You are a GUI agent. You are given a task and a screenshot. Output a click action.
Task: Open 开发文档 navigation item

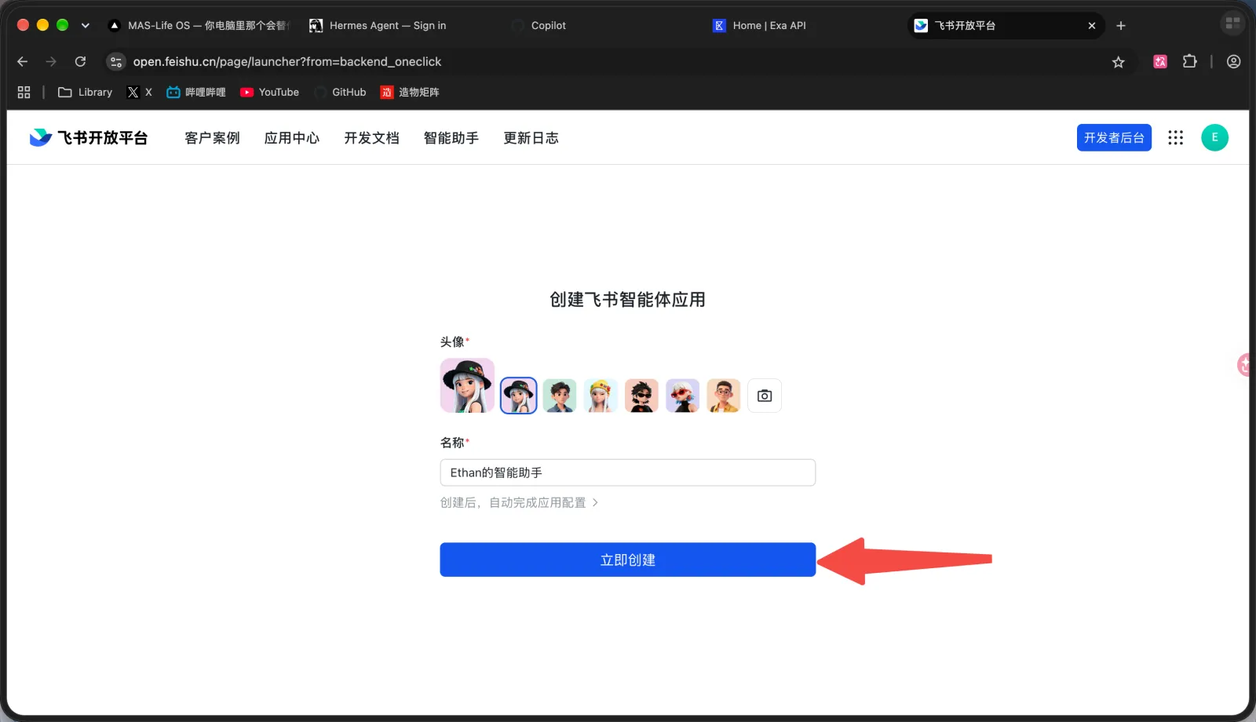pos(371,138)
